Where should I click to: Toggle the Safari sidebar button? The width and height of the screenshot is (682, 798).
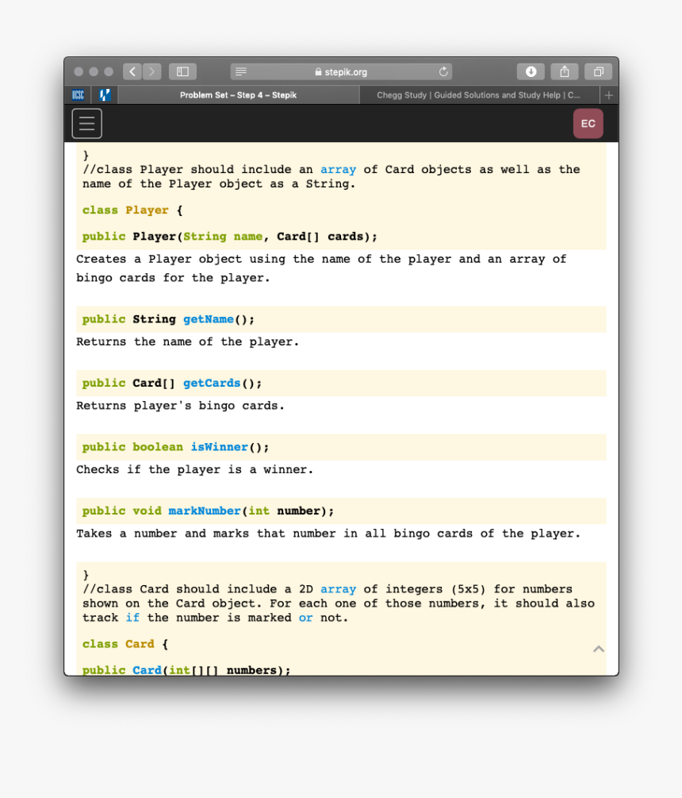(x=182, y=71)
